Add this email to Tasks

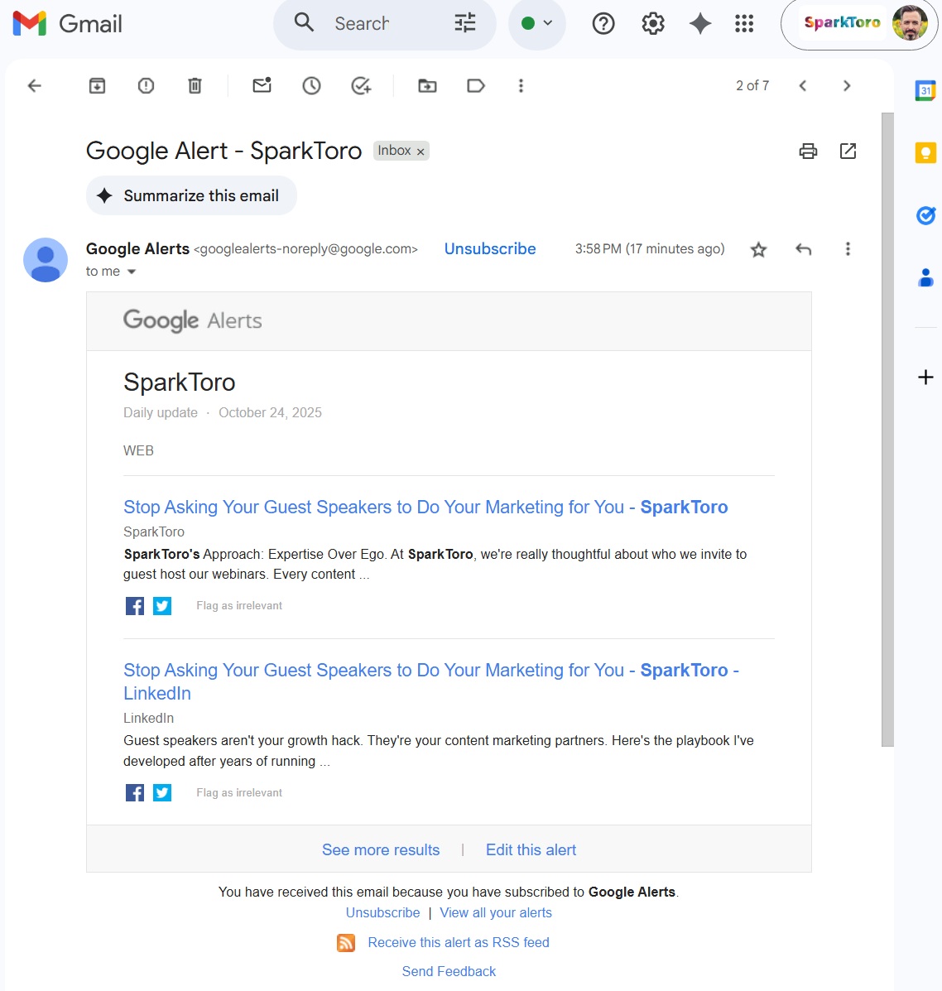click(361, 85)
